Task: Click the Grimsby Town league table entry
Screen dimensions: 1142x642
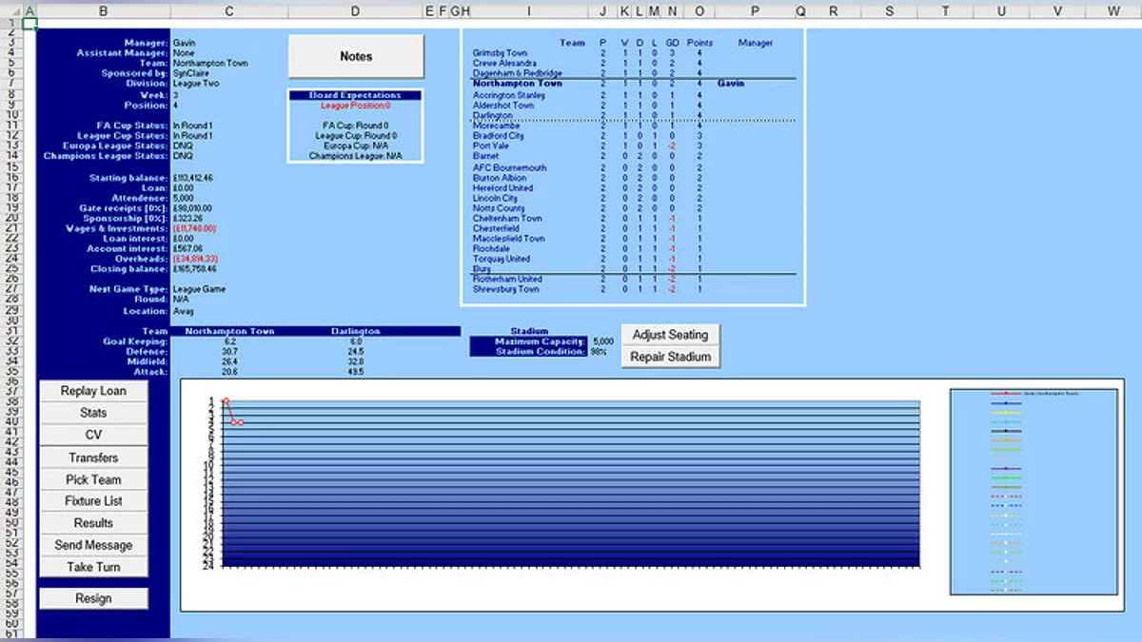Action: coord(500,53)
